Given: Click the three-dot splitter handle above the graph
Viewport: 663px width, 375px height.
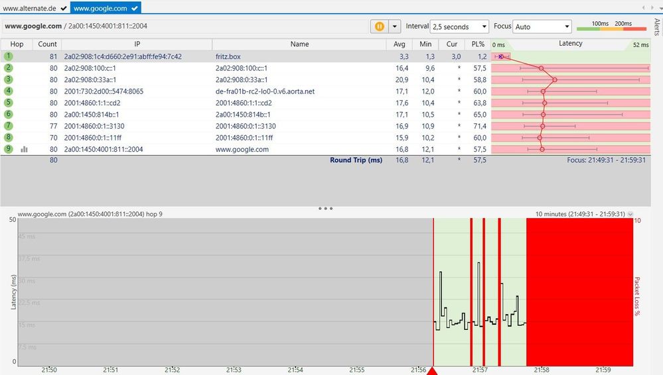Looking at the screenshot, I should (325, 208).
